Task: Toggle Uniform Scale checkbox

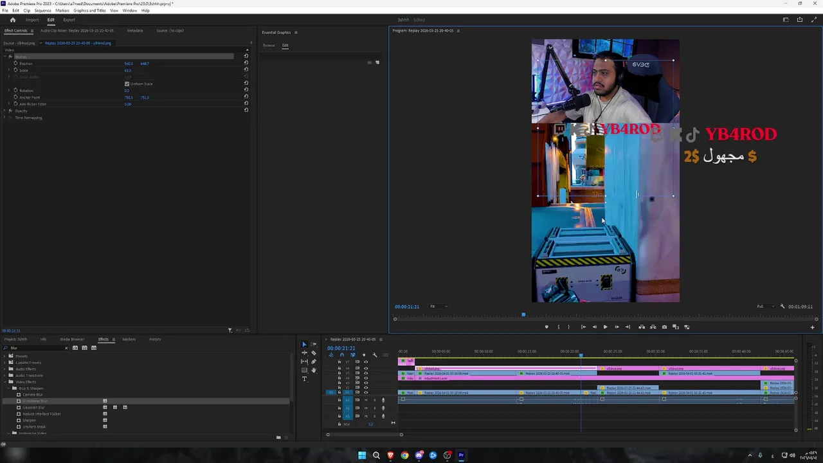Action: tap(127, 84)
